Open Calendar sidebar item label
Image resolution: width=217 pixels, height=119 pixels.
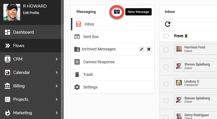[x=22, y=73]
